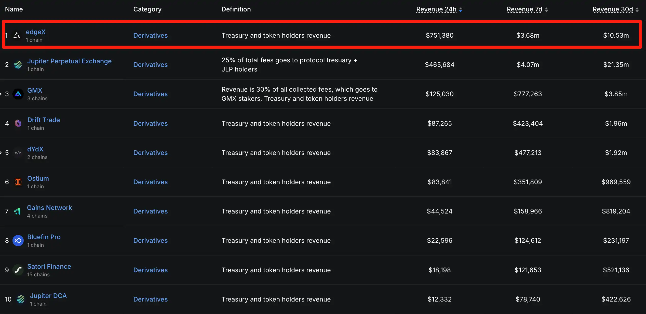
Task: Open the Gains Network protocol link
Action: tap(49, 208)
